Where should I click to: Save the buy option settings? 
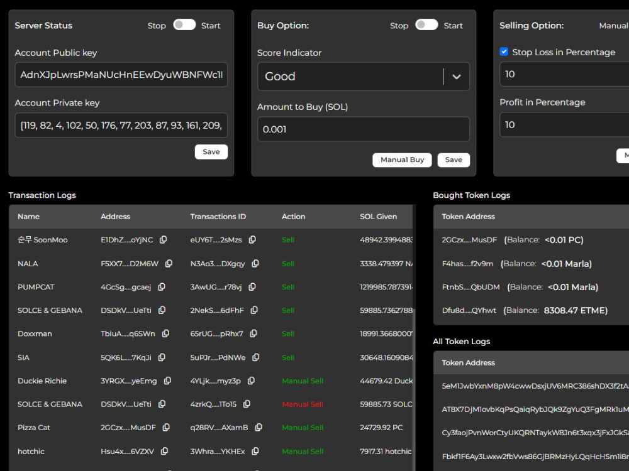(454, 160)
